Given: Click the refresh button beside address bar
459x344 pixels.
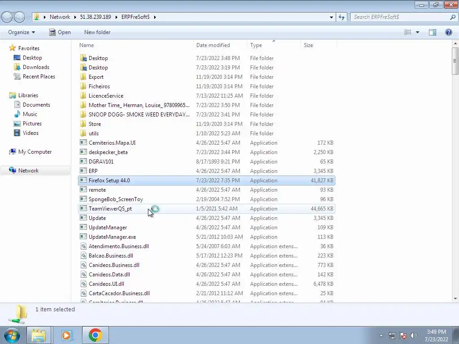Looking at the screenshot, I should 341,17.
